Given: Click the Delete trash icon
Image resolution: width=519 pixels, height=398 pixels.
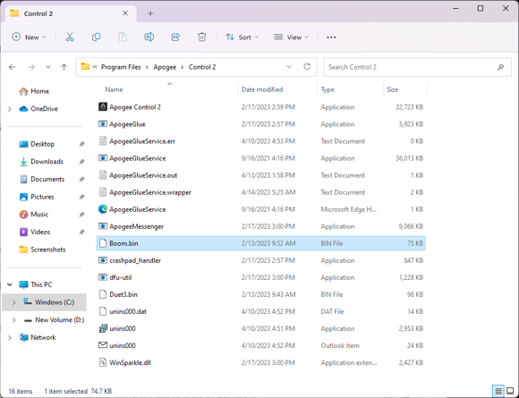Looking at the screenshot, I should coord(202,37).
